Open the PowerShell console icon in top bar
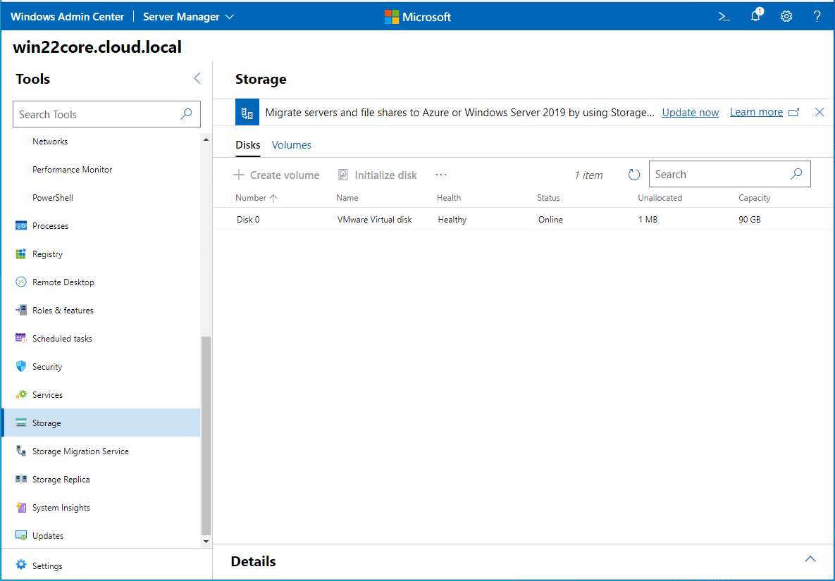Image resolution: width=835 pixels, height=581 pixels. [x=724, y=15]
